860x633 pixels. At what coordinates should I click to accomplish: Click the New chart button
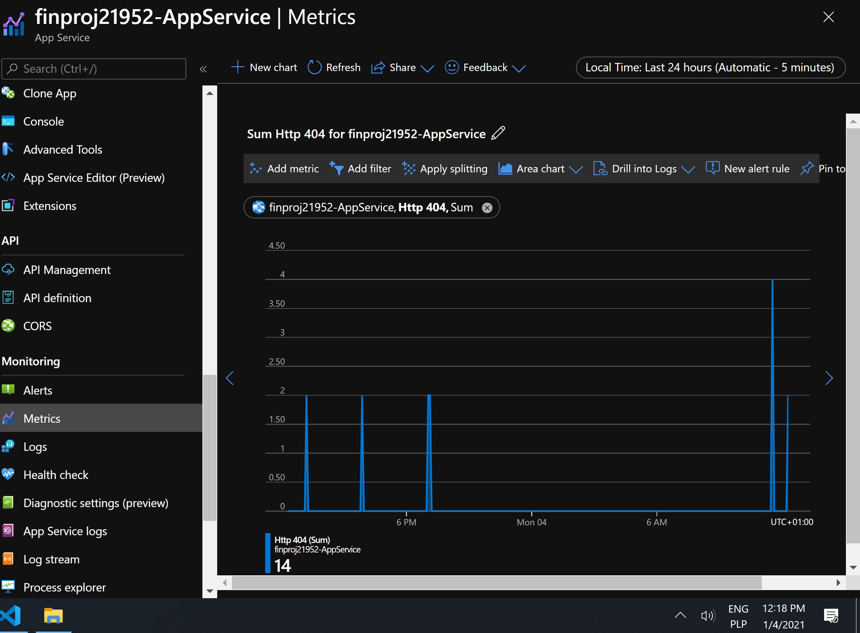pyautogui.click(x=264, y=68)
